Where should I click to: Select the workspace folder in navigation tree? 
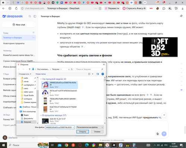28,99
